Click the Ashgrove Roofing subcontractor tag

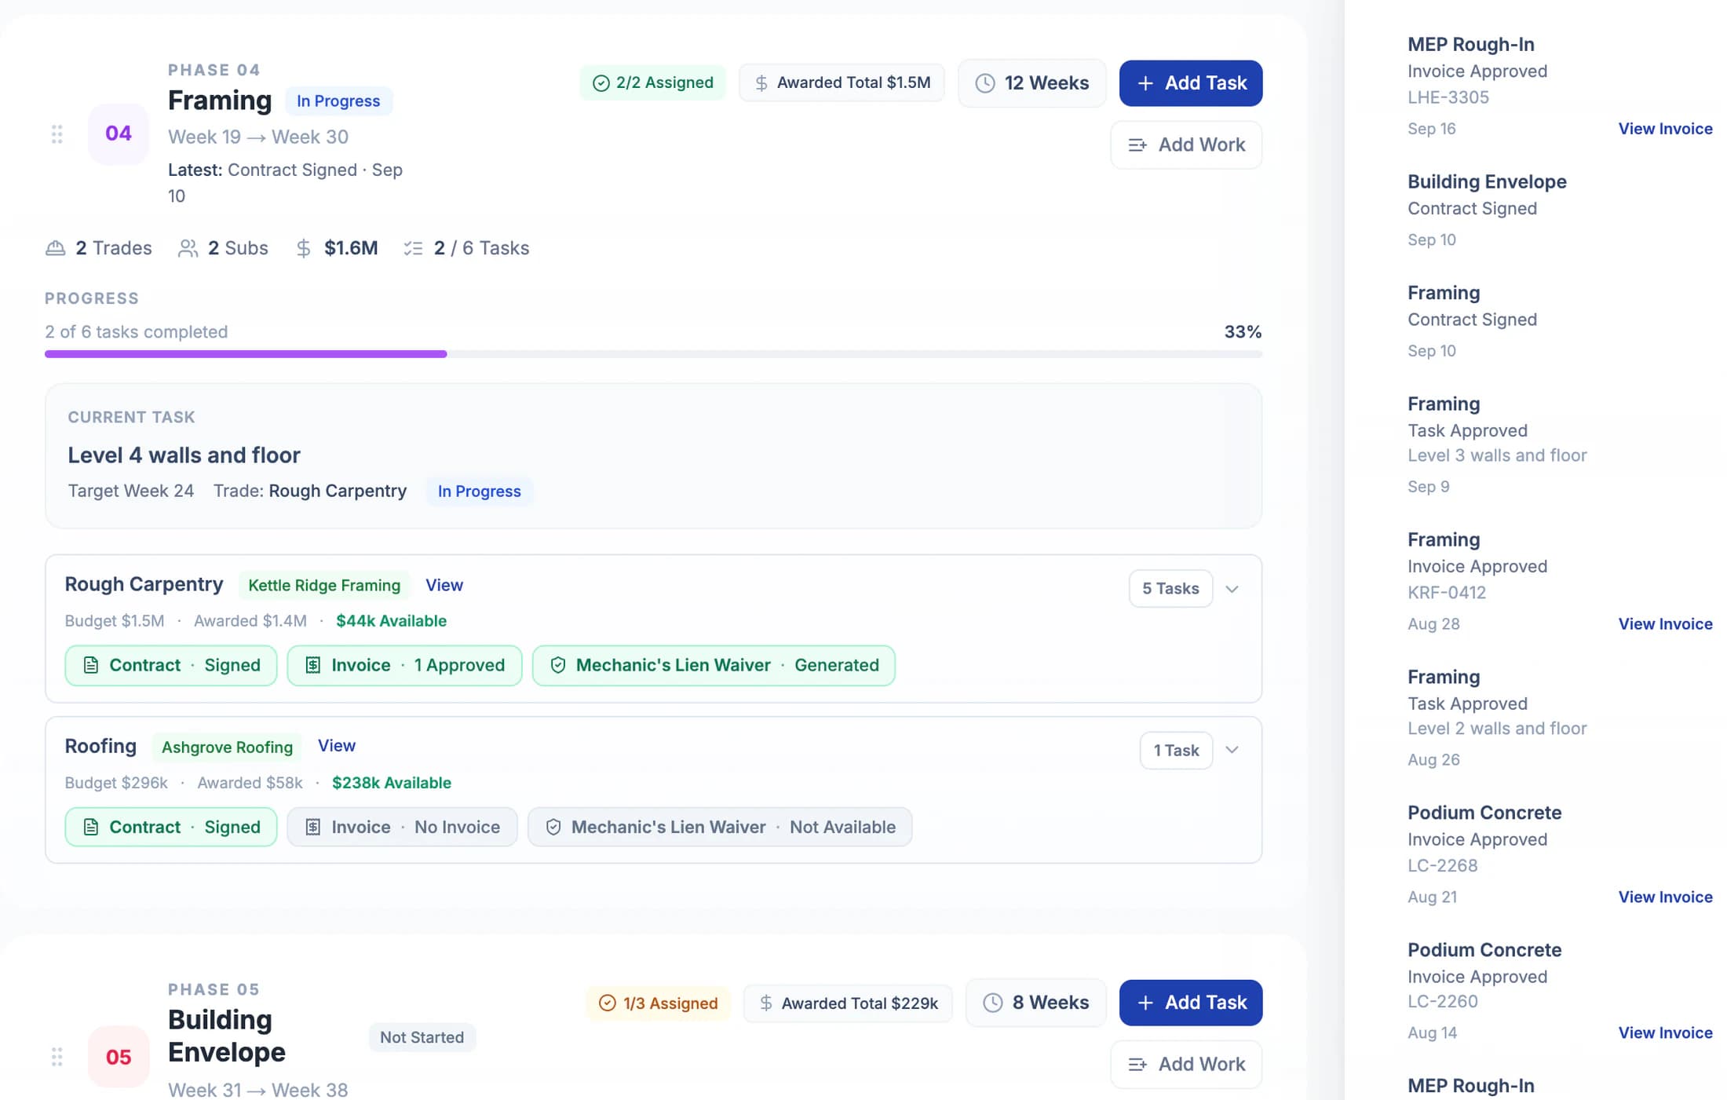pos(227,747)
